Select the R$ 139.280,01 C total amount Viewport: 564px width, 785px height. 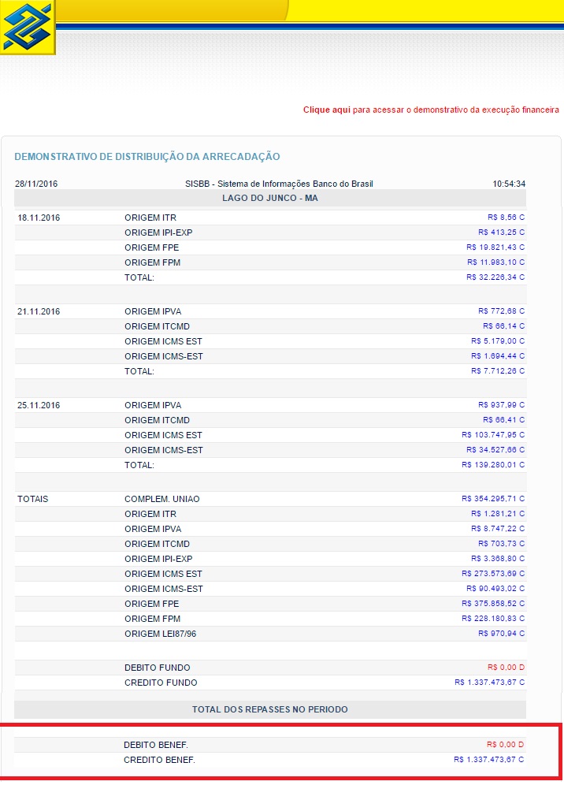pos(492,465)
